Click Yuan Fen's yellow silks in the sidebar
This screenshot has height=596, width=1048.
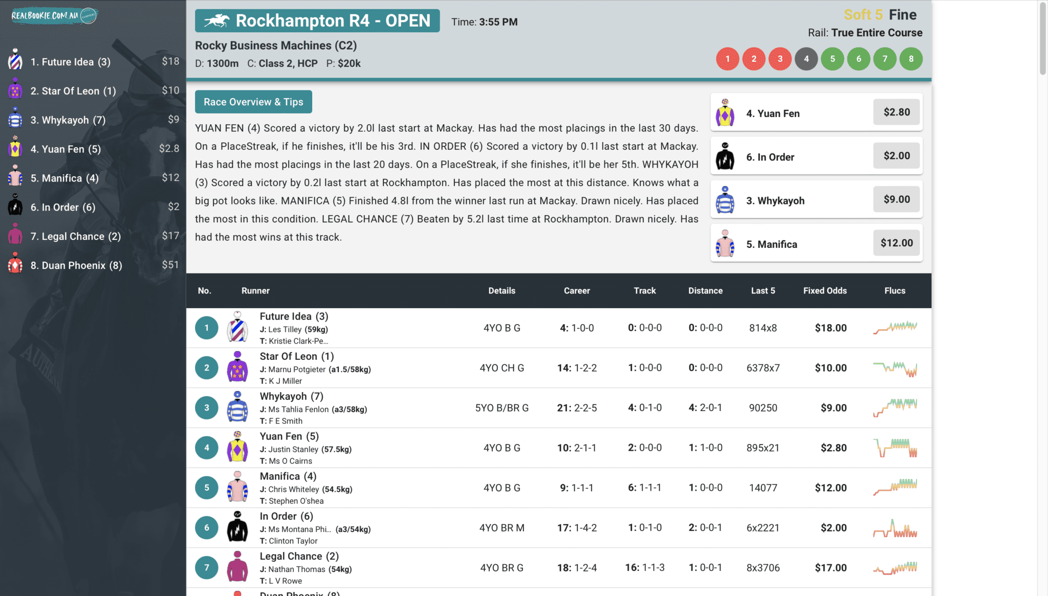[15, 147]
